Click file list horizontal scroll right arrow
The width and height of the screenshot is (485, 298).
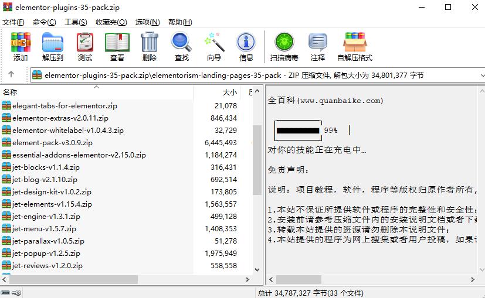tap(247, 279)
